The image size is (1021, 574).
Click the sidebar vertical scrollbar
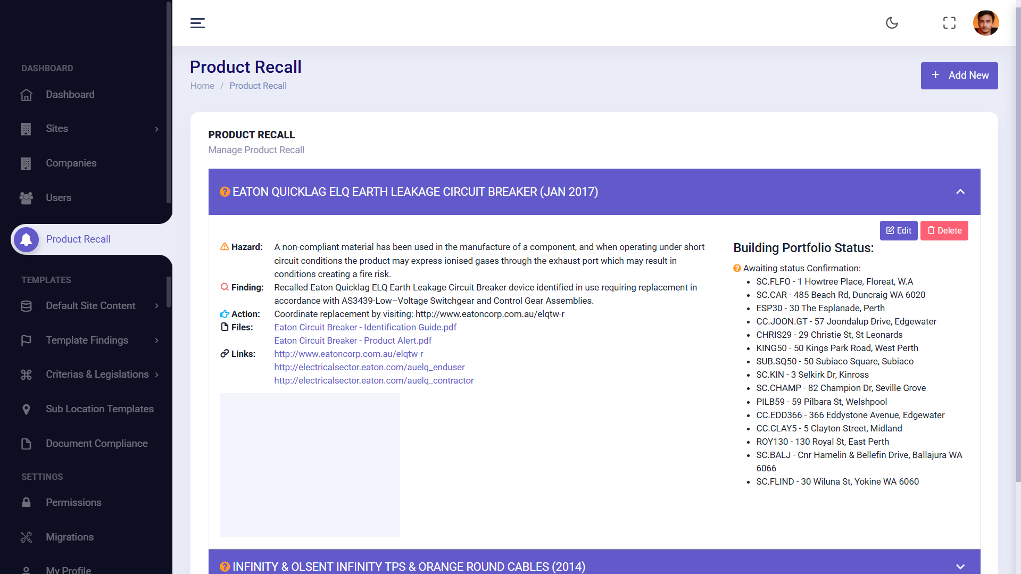pos(169,101)
